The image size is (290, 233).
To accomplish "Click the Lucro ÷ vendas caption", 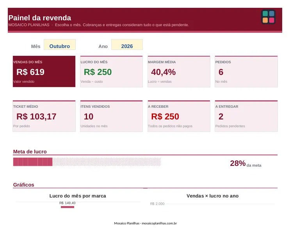I will coord(160,82).
